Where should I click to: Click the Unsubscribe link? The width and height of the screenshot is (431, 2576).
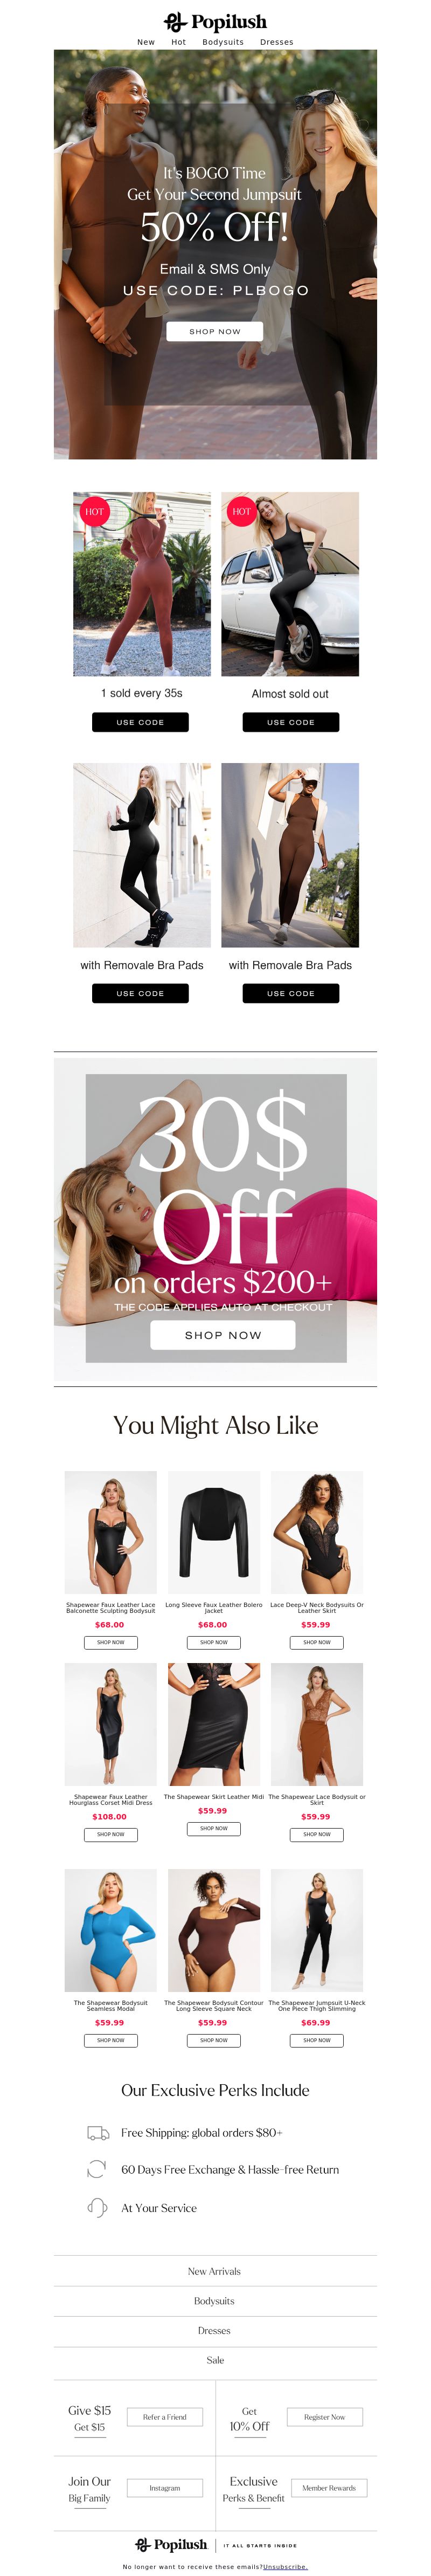[285, 2567]
